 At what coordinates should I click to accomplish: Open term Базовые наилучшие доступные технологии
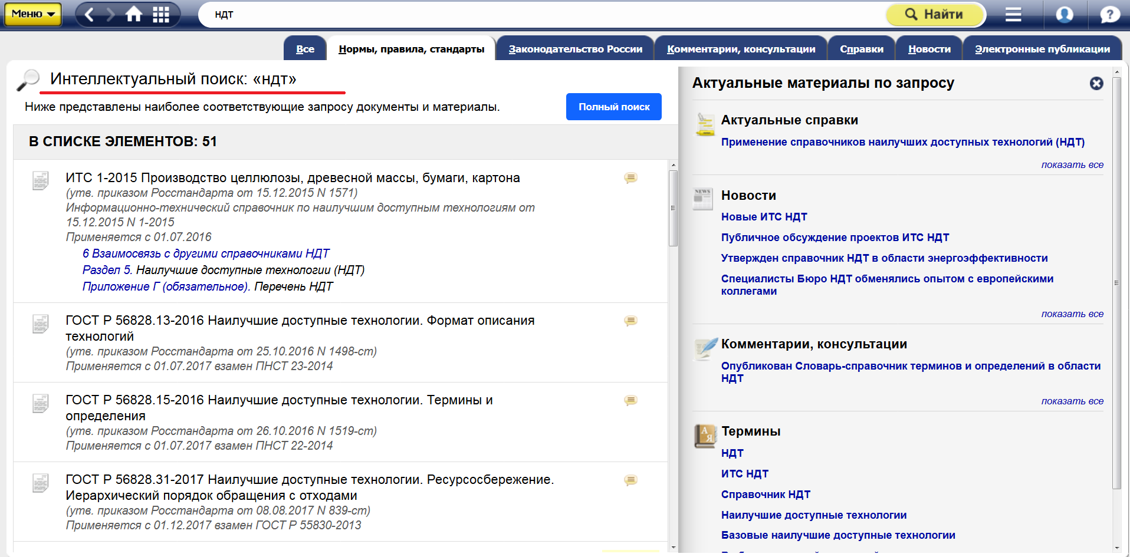pos(838,535)
